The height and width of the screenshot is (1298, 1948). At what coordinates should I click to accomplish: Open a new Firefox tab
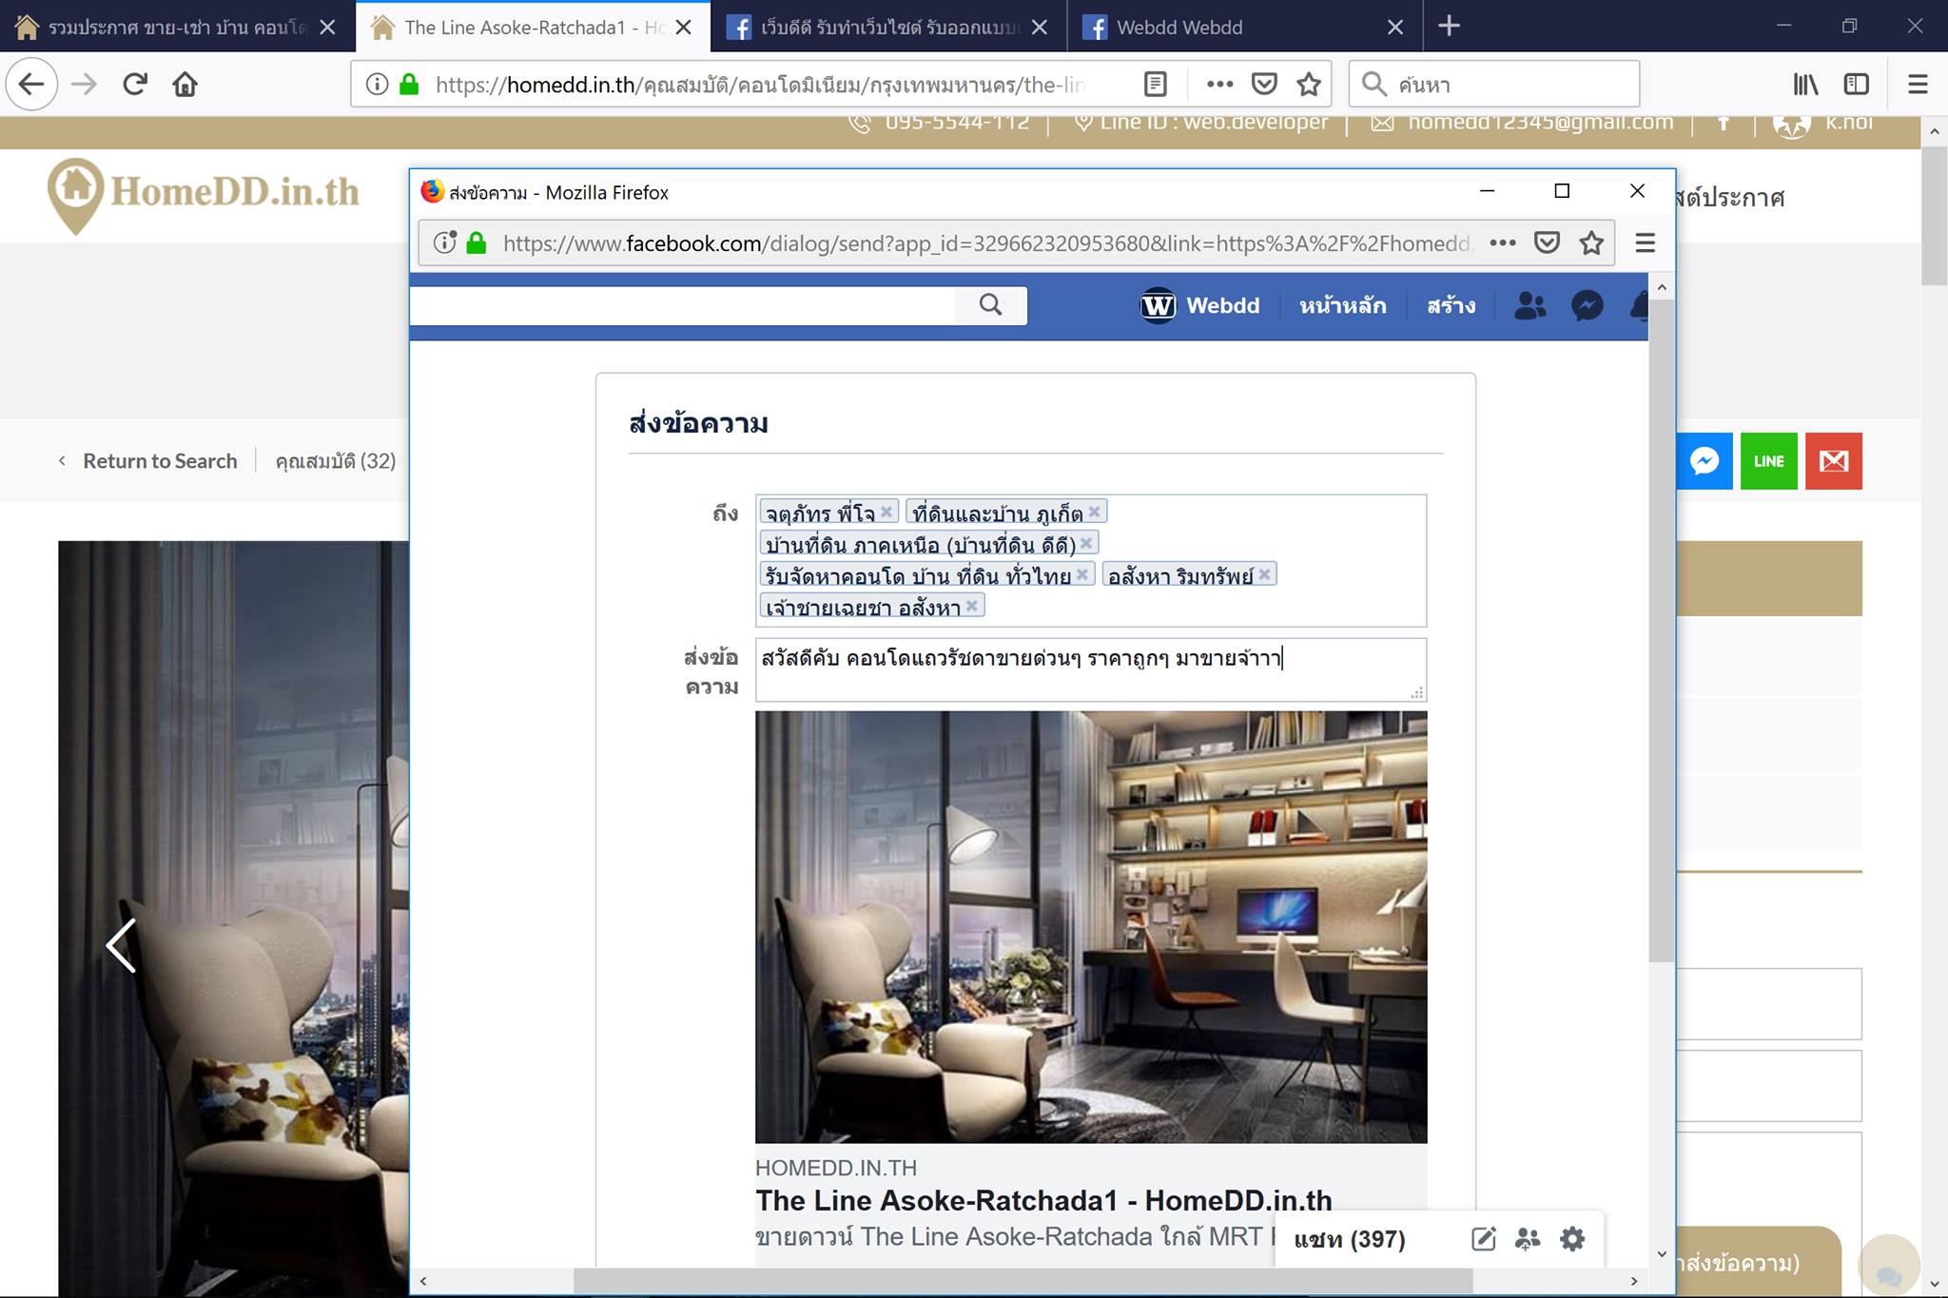[1449, 26]
